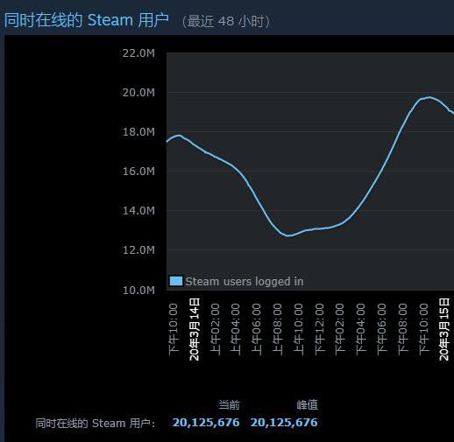Screen dimensions: 454x442
Task: Click the '上午06:00' time axis label
Action: [x=257, y=329]
